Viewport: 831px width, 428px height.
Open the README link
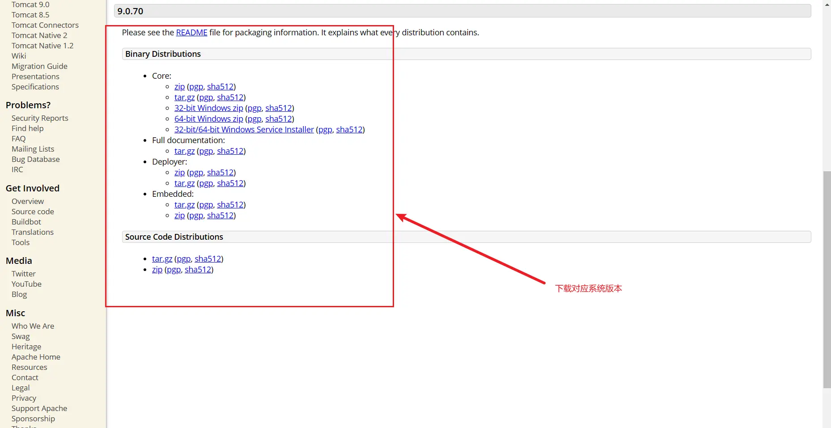point(191,33)
